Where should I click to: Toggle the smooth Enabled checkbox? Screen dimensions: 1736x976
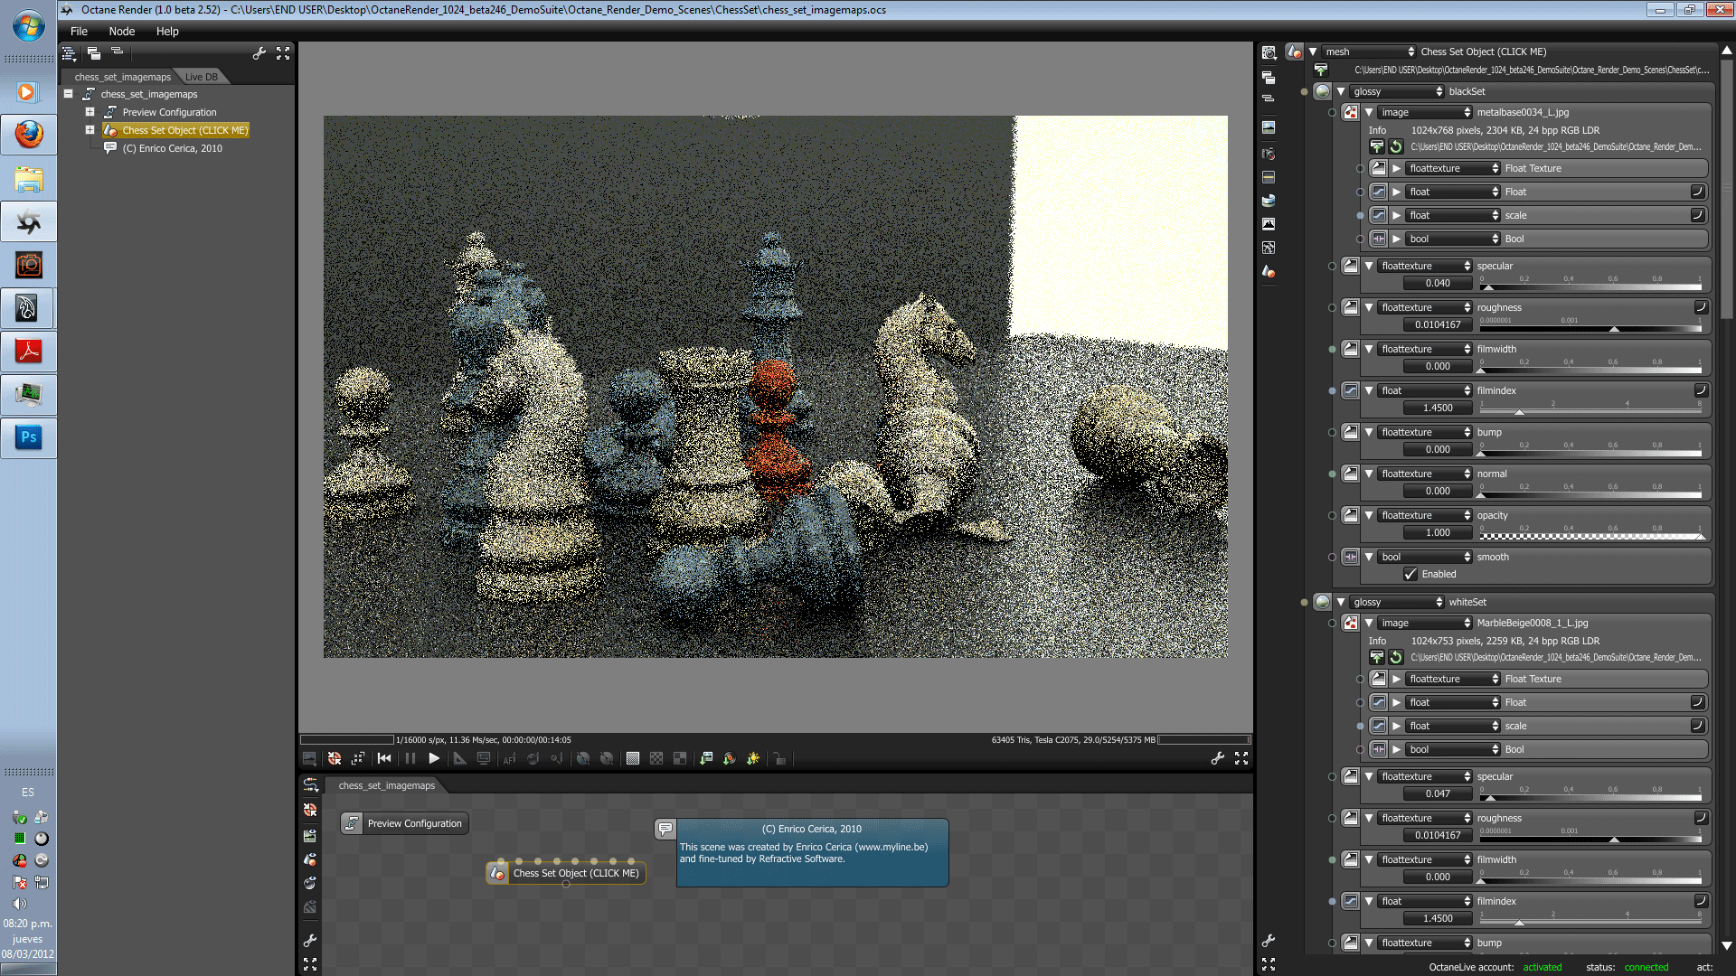pyautogui.click(x=1410, y=575)
